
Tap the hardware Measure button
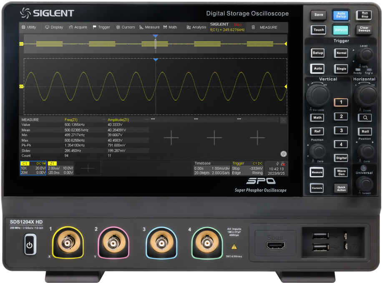tap(317, 172)
